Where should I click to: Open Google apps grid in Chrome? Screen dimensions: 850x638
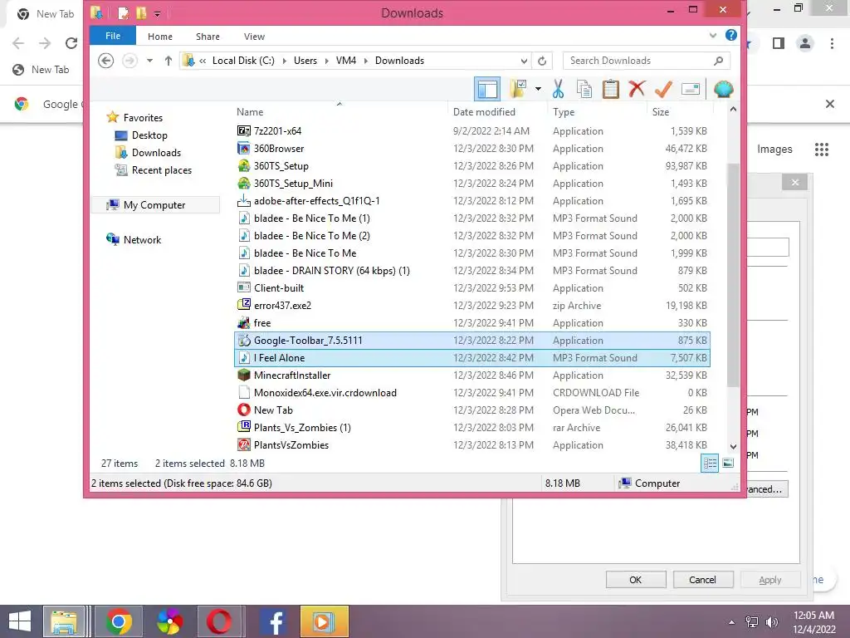[821, 150]
